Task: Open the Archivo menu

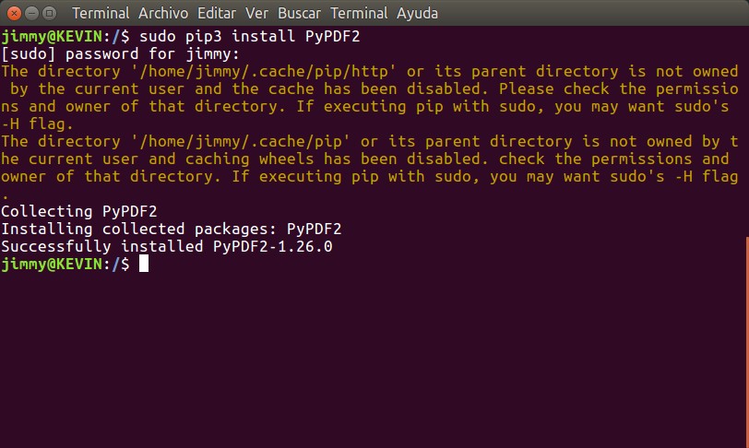Action: click(x=162, y=14)
